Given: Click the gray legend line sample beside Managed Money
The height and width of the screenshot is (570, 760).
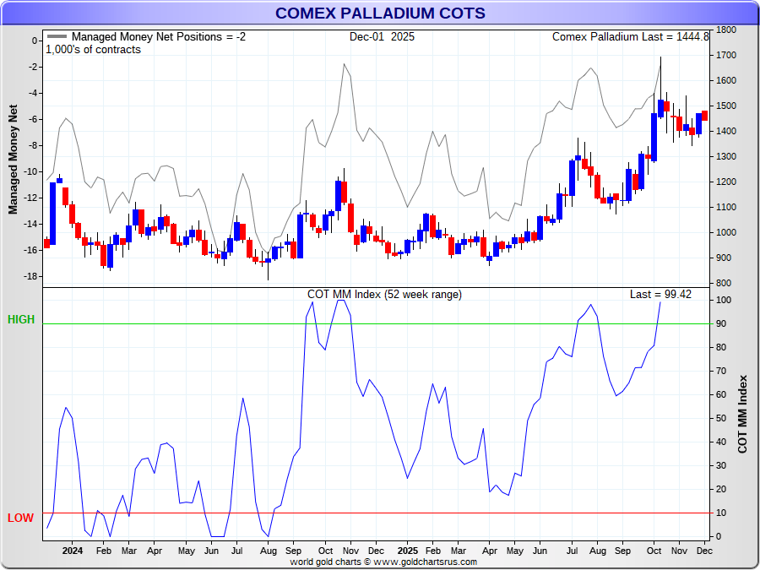Looking at the screenshot, I should [57, 36].
